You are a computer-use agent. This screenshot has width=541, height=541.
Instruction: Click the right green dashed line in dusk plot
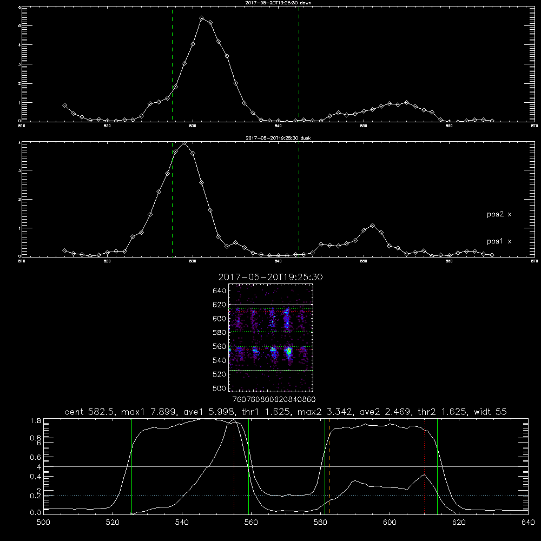click(x=299, y=199)
